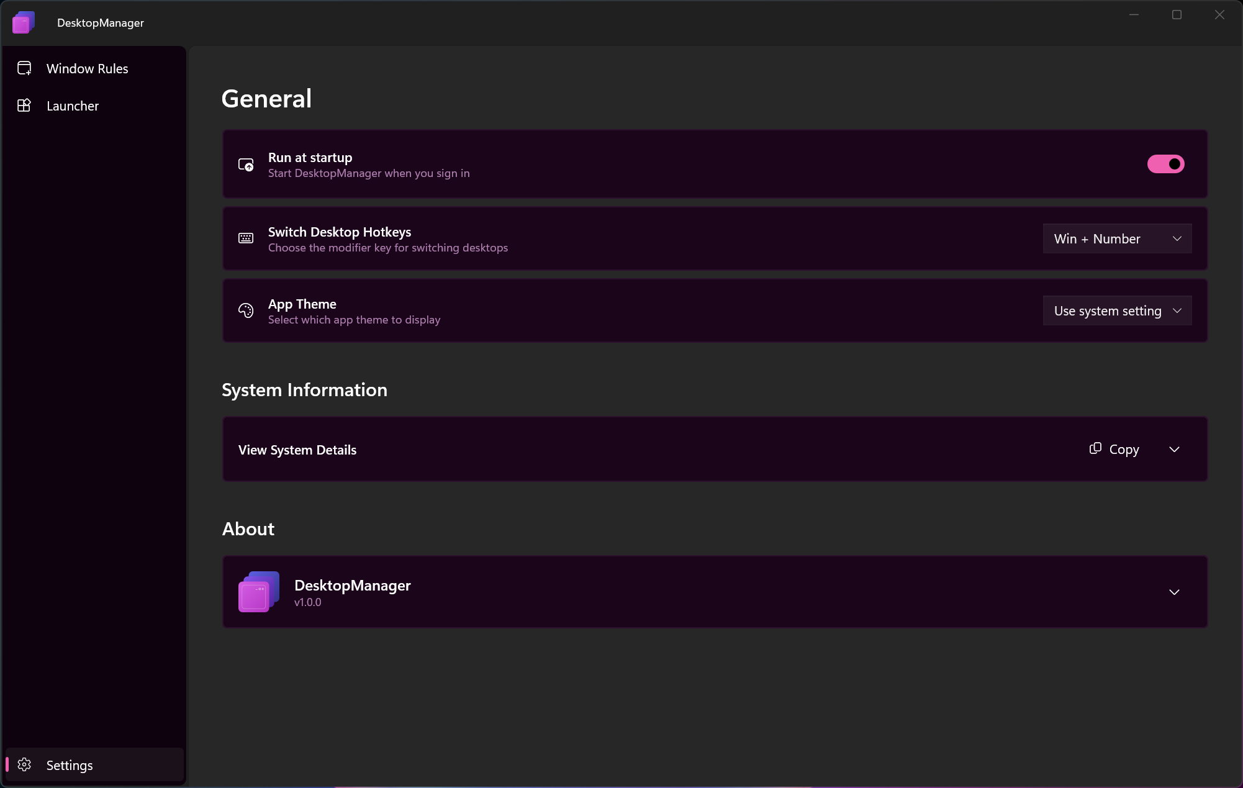Click the Copy button for system details
Screen dimensions: 1243x788
1114,448
